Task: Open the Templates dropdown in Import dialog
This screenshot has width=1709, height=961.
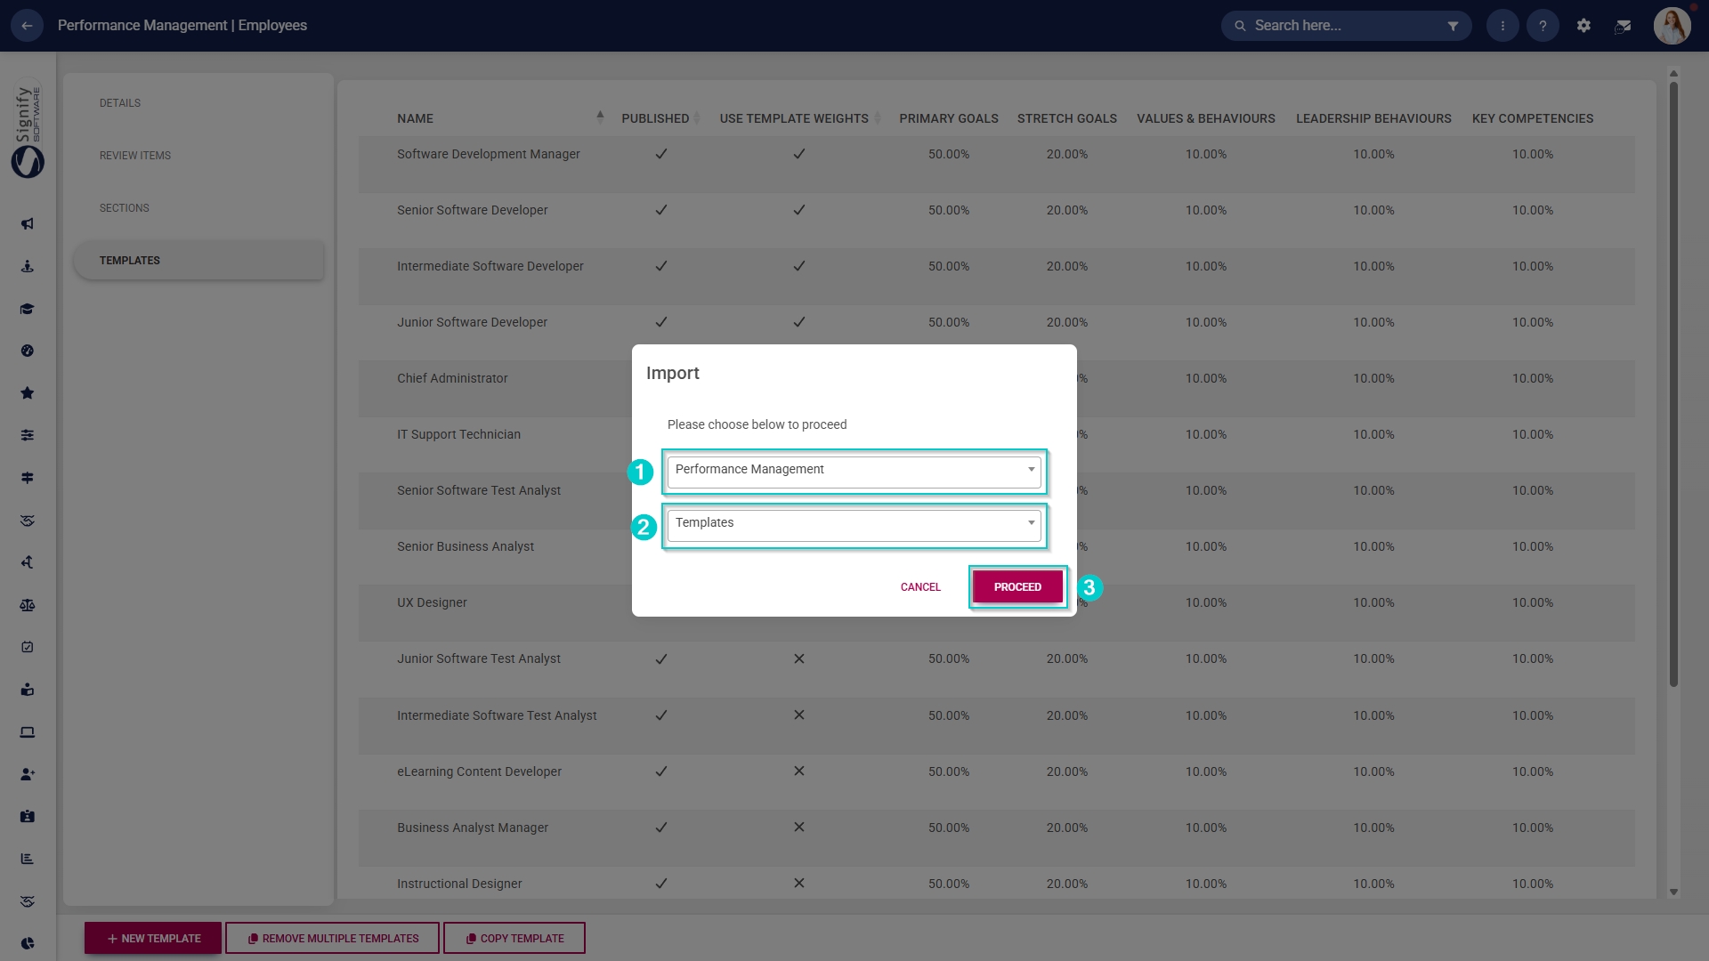Action: [x=854, y=525]
